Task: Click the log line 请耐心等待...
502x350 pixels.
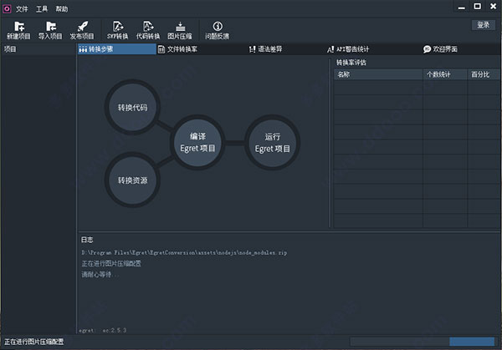Action: point(100,274)
